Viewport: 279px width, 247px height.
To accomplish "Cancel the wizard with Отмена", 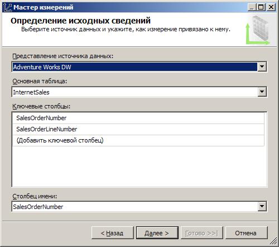I will coord(246,233).
